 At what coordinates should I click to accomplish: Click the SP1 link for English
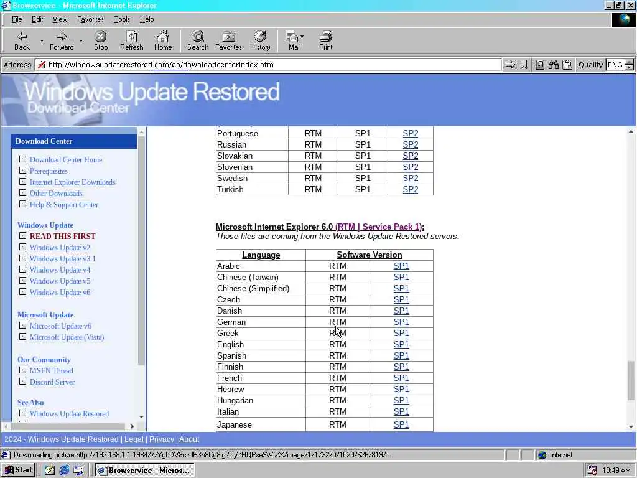(x=401, y=344)
